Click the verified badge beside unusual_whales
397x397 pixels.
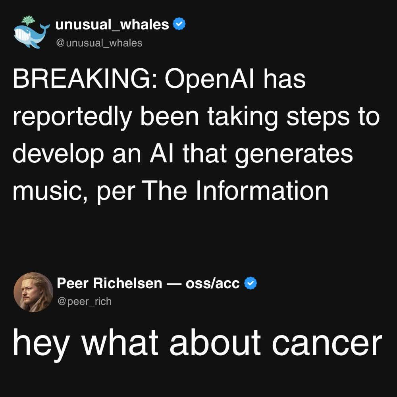[179, 24]
